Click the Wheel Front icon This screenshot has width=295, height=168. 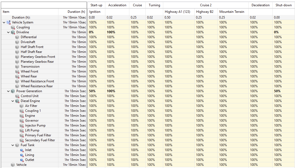pyautogui.click(x=17, y=72)
